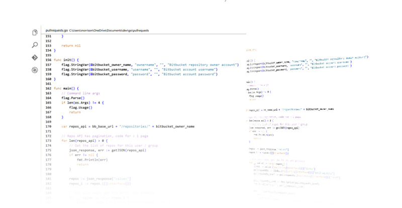Click line number 175 in the gutter
The height and width of the screenshot is (208, 402).
tap(48, 150)
